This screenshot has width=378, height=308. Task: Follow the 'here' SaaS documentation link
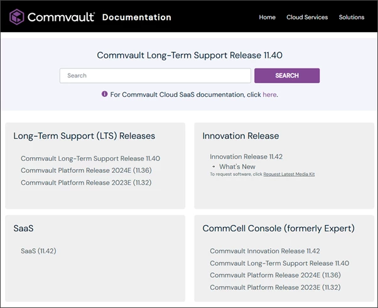point(269,94)
